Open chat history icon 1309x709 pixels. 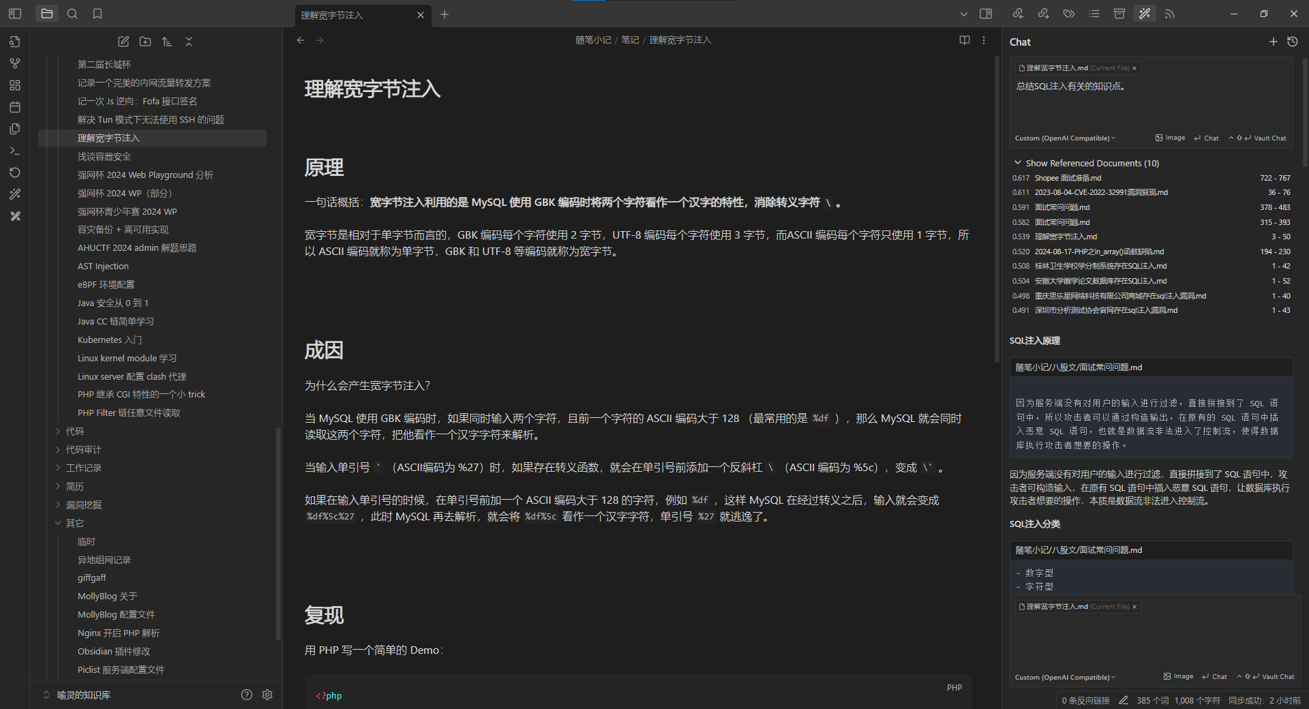pyautogui.click(x=1293, y=42)
